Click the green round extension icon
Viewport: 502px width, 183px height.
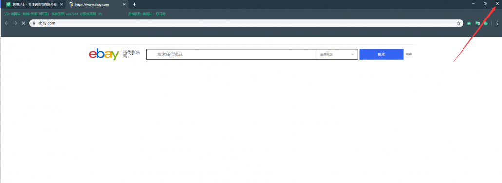pyautogui.click(x=485, y=23)
